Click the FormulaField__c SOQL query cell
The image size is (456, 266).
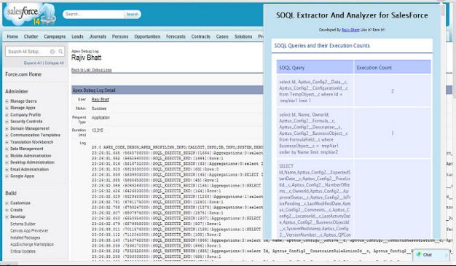(315, 133)
